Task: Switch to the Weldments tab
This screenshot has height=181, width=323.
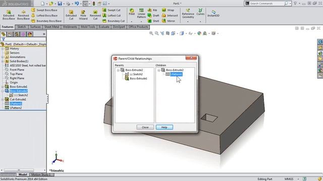Action: point(70,27)
